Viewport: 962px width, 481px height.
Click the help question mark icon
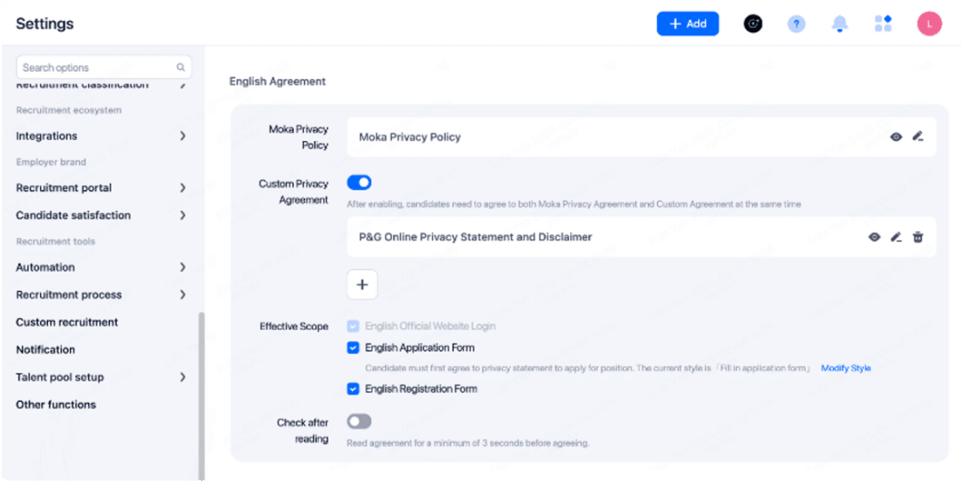pos(796,24)
